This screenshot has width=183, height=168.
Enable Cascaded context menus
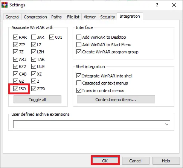[79, 83]
